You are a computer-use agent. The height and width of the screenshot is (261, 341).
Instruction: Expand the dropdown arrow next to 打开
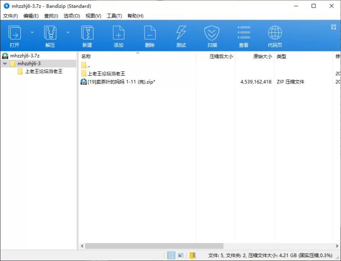tap(32, 32)
